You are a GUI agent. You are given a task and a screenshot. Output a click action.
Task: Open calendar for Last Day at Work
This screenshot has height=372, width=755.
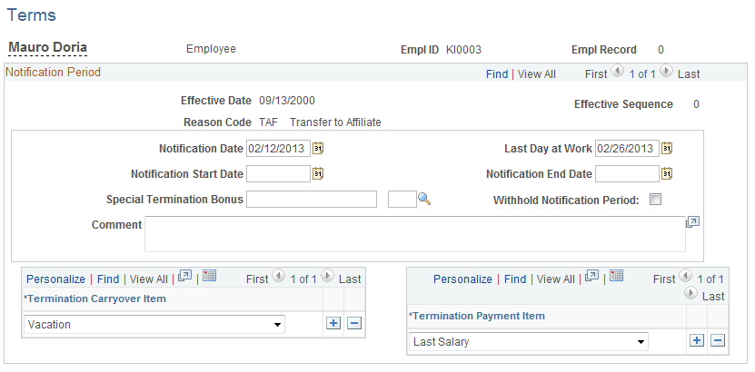point(666,149)
